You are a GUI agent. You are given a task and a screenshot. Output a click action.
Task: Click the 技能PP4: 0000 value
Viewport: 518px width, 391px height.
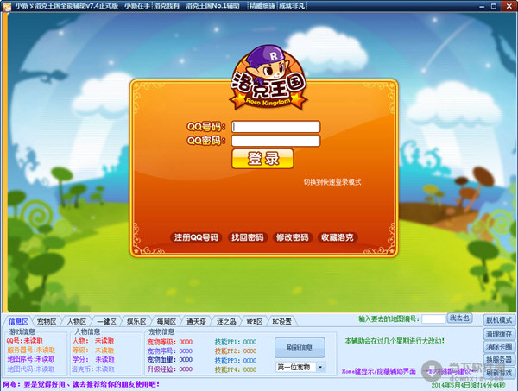pos(236,369)
